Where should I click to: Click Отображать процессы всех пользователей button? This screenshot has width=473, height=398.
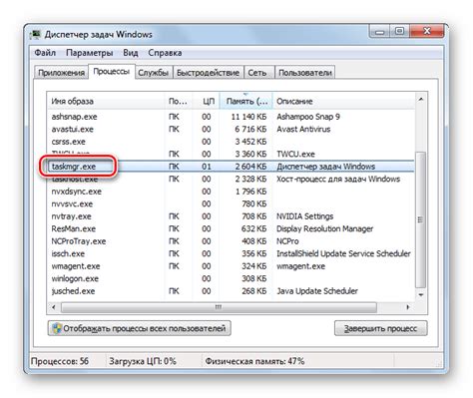pyautogui.click(x=140, y=328)
